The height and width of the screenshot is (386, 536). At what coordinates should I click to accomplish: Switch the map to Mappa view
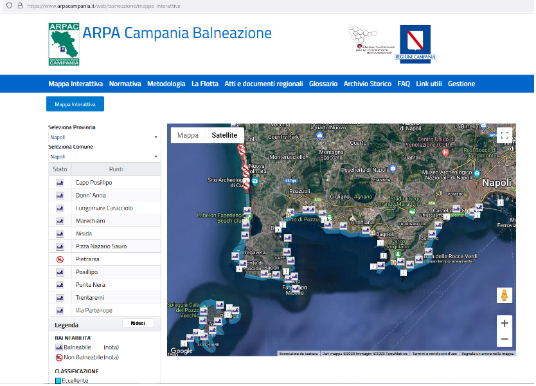point(188,135)
